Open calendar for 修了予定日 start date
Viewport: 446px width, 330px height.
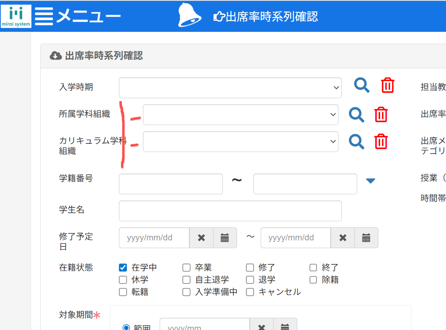[x=225, y=238]
